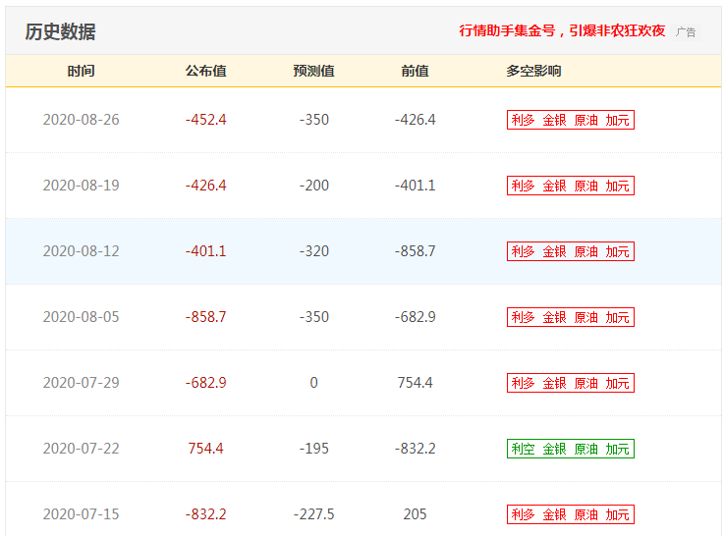Image resolution: width=724 pixels, height=536 pixels.
Task: Click previous value 205
Action: tap(415, 513)
